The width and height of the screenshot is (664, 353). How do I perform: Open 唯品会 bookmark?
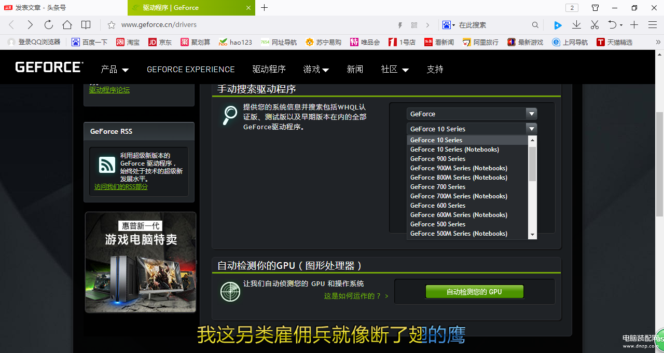(x=365, y=42)
